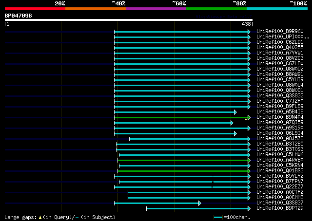
Task: Select the UniRef100_B9N4A4 label
Action: click(x=280, y=117)
